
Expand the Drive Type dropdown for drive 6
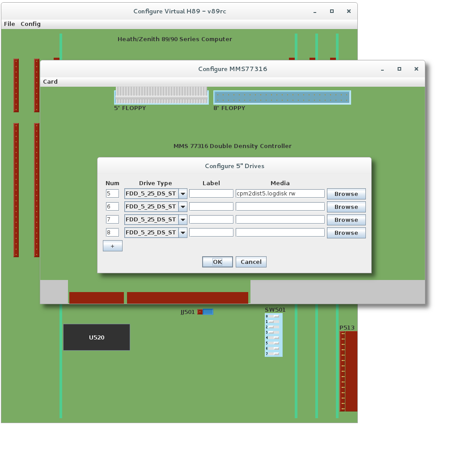pos(182,207)
